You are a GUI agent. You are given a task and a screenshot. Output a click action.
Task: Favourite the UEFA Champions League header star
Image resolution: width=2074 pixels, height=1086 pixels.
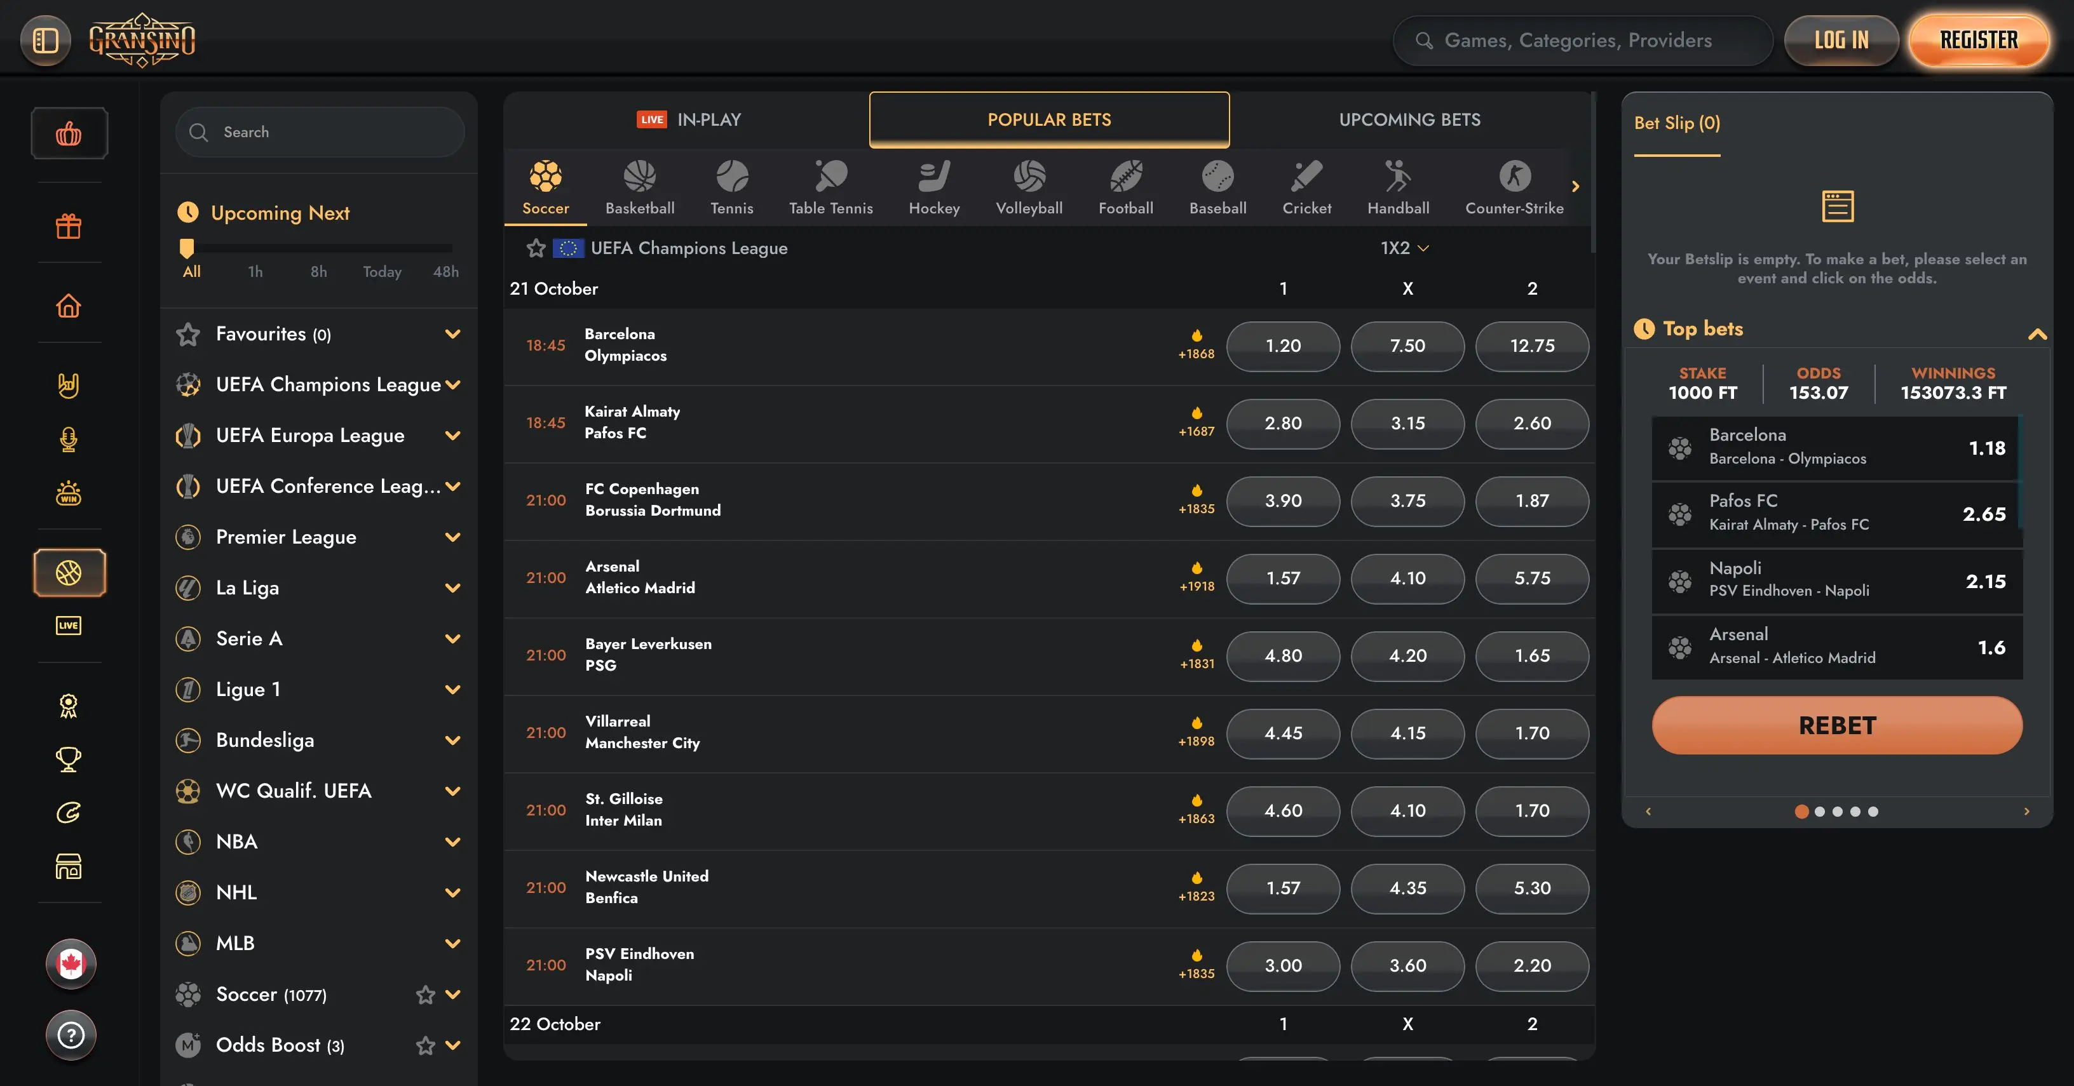(536, 248)
